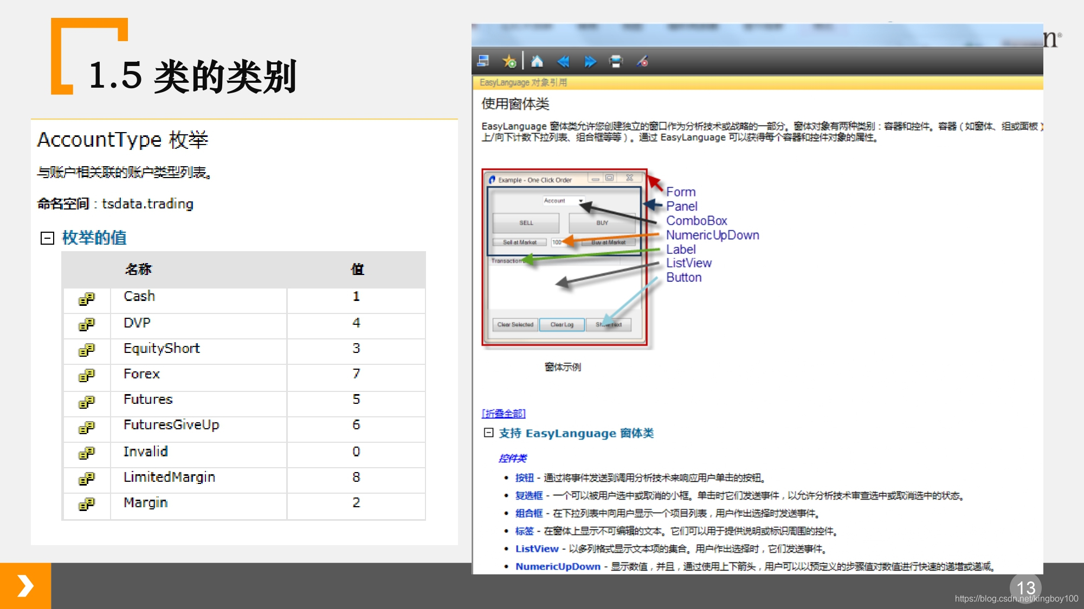Click the orange next-slide chevron

(25, 586)
